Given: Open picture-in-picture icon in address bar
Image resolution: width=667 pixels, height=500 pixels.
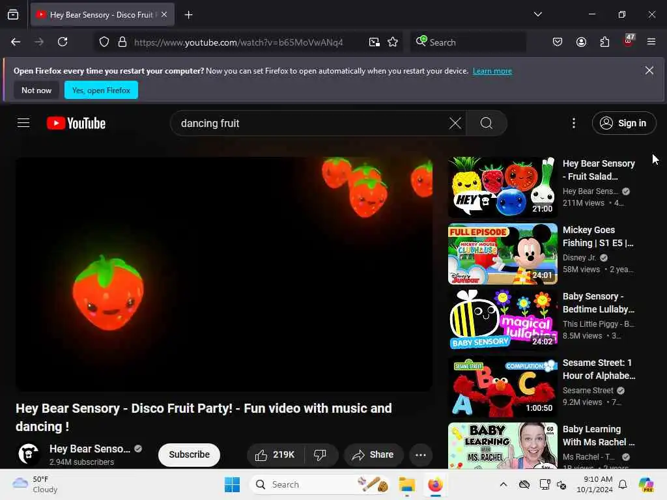Looking at the screenshot, I should [375, 42].
